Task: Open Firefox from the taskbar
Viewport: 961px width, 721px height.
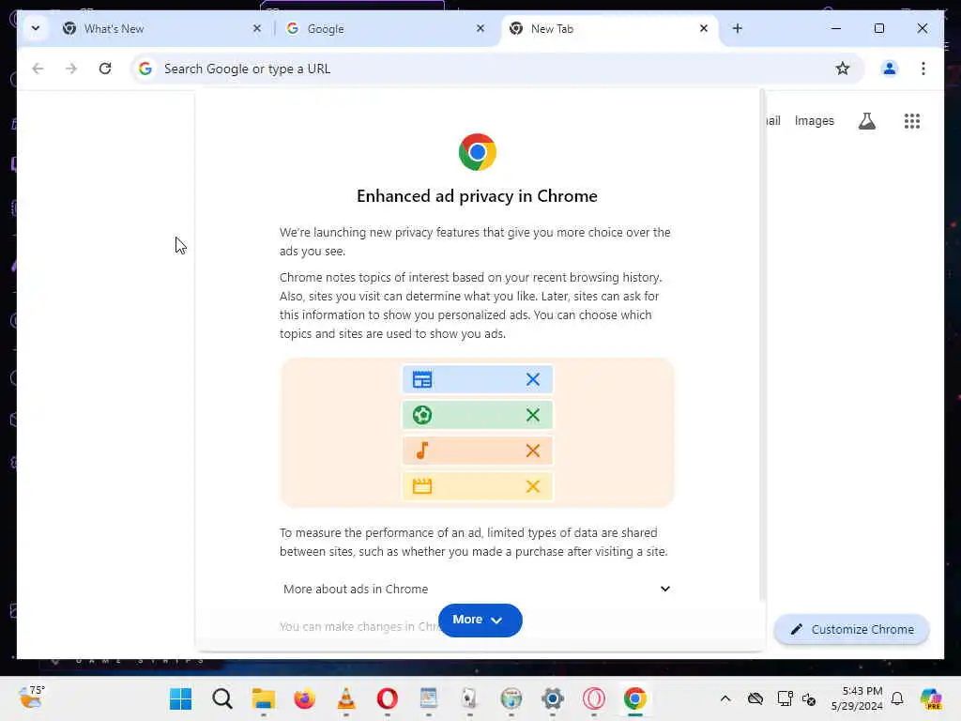Action: 305,698
